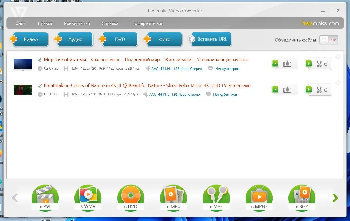
Task: Choose the в MP3 conversion format
Action: click(216, 198)
